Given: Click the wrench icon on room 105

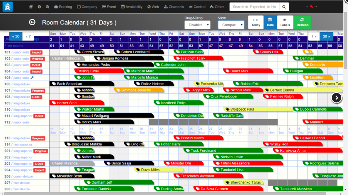Looking at the screenshot, I should [32, 78].
